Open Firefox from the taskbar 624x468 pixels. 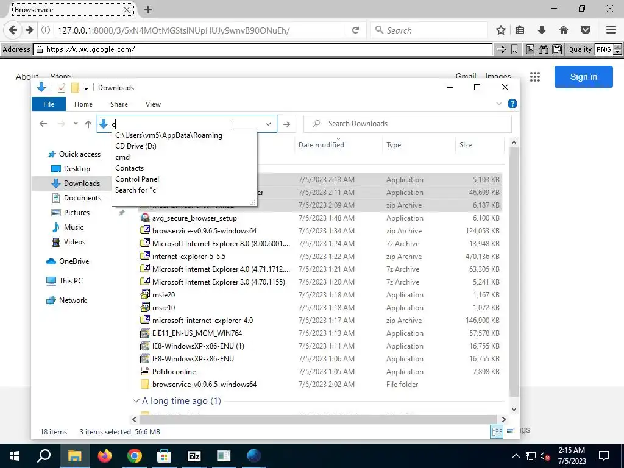pos(105,456)
